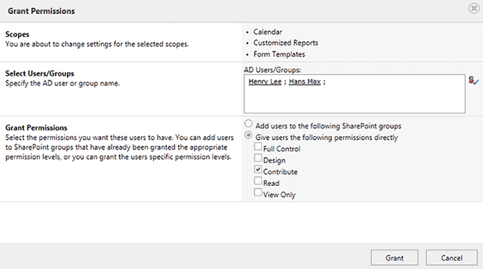The height and width of the screenshot is (269, 483).
Task: Click the Grant button
Action: (x=395, y=258)
